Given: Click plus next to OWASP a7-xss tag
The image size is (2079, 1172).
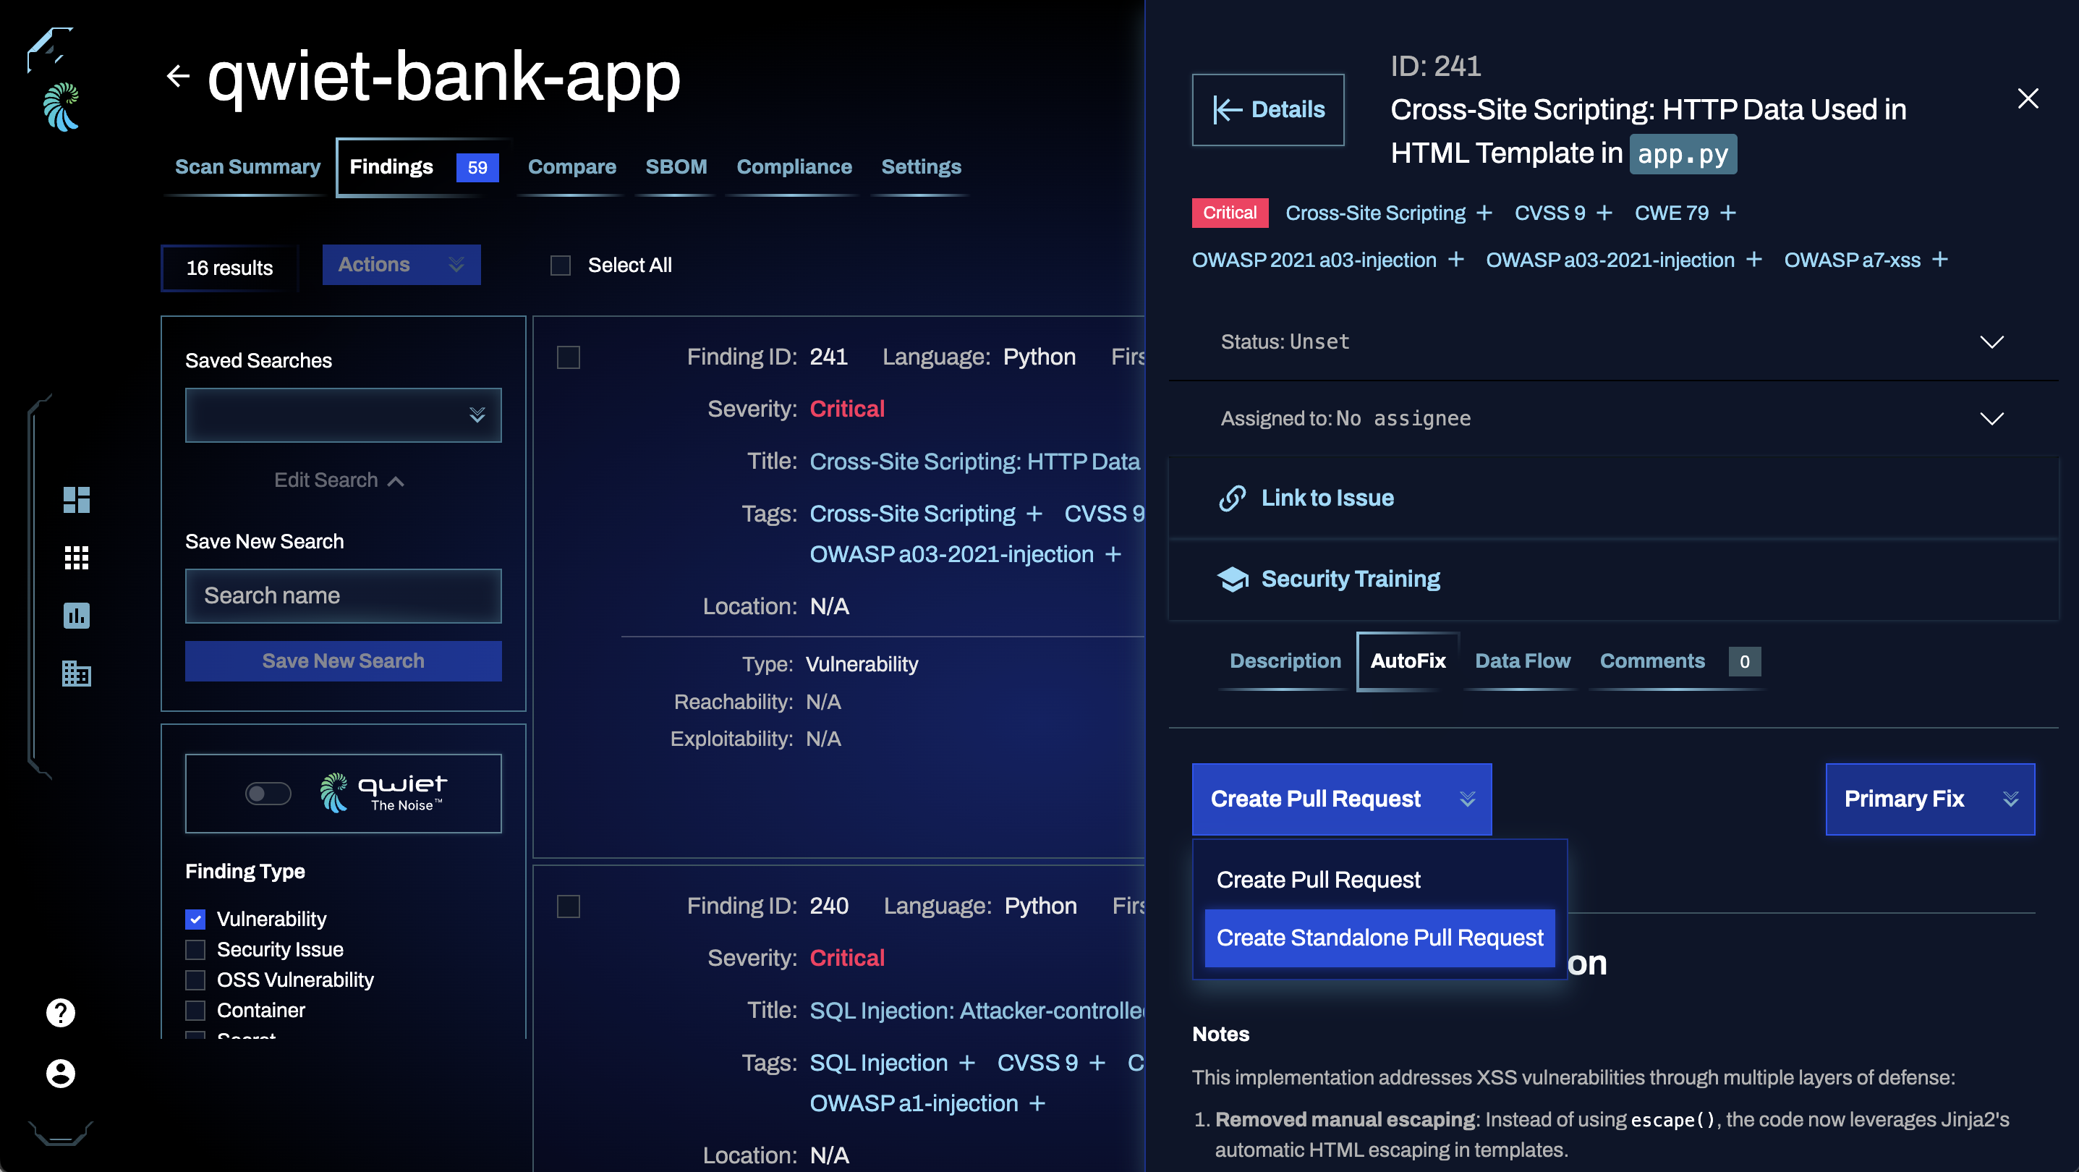Looking at the screenshot, I should click(1940, 259).
